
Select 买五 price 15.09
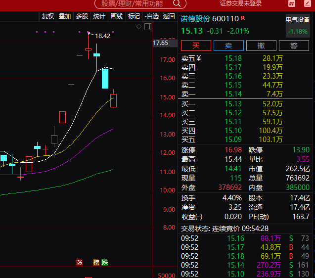pos(233,139)
